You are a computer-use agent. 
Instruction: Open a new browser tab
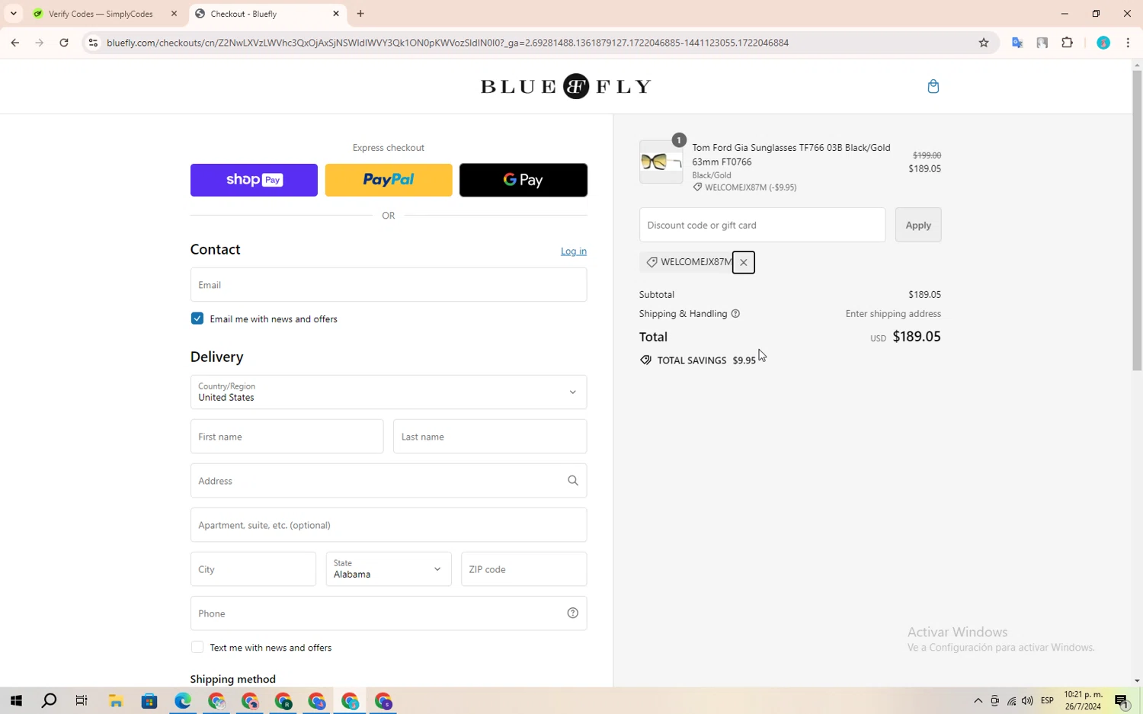[x=360, y=14]
